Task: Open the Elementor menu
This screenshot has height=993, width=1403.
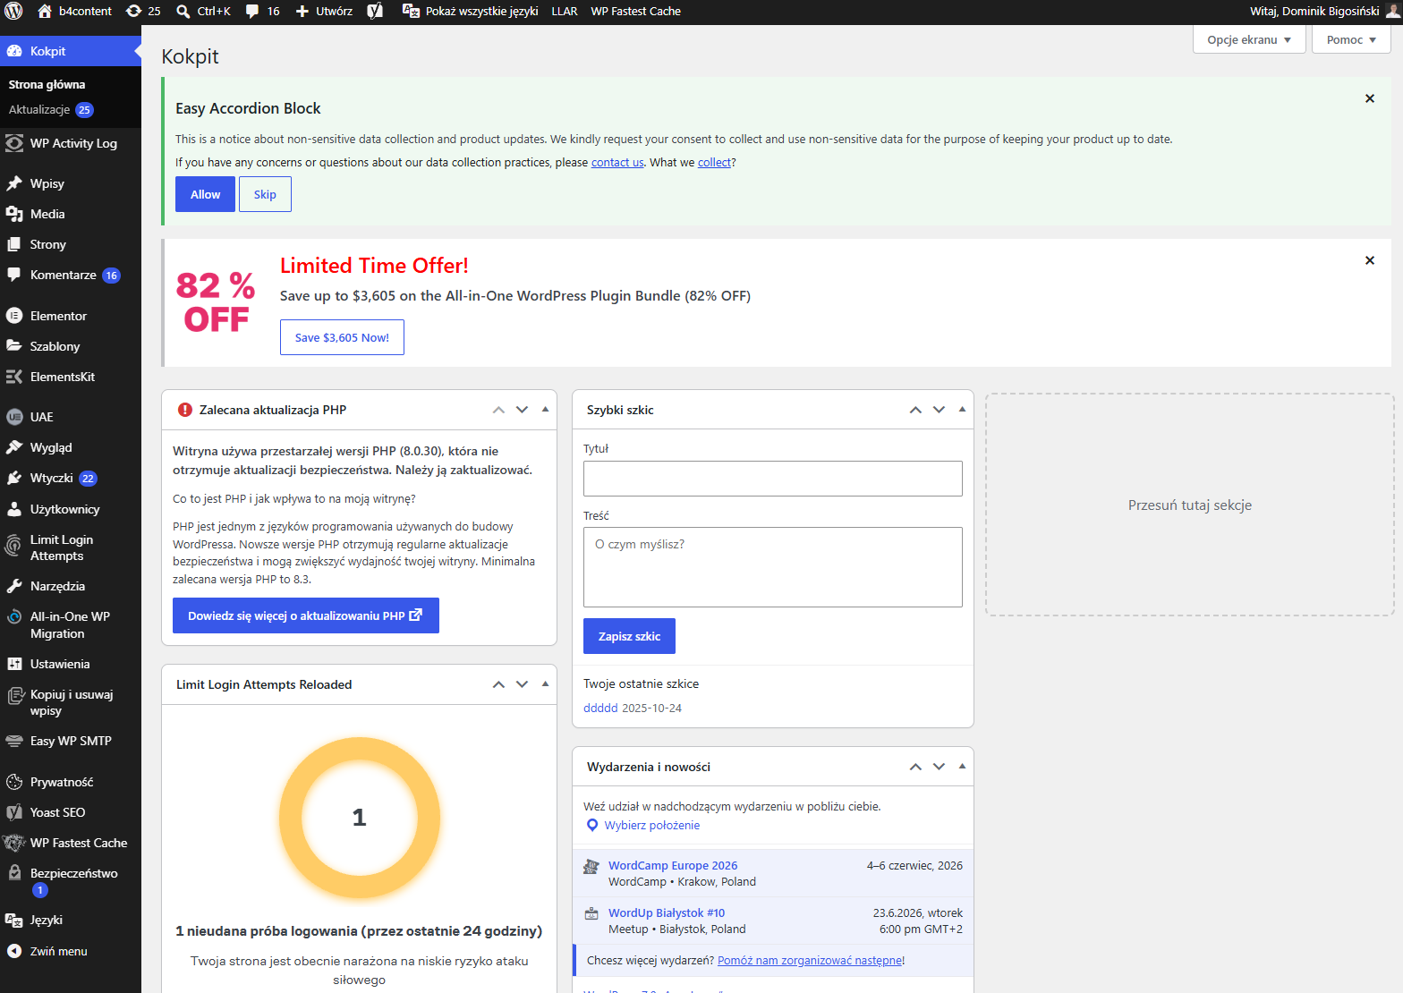Action: tap(71, 316)
